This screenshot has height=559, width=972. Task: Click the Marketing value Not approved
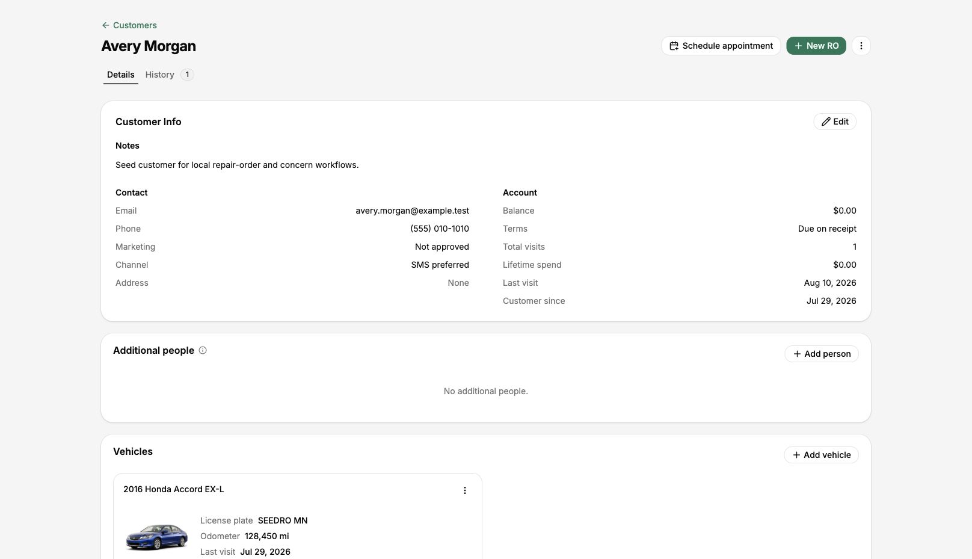[442, 247]
